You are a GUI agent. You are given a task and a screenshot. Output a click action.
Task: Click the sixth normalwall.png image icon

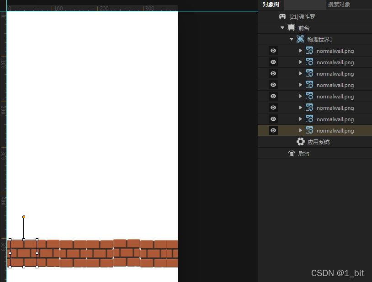(x=309, y=108)
